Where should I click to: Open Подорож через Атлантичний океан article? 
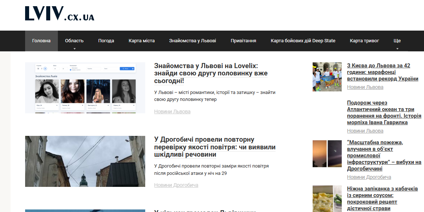384,113
